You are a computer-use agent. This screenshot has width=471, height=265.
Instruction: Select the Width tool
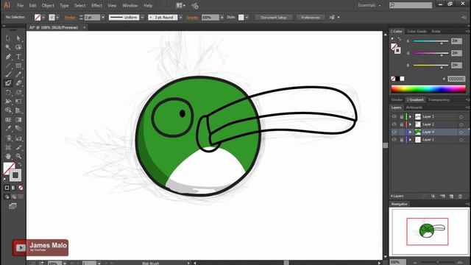[8, 102]
